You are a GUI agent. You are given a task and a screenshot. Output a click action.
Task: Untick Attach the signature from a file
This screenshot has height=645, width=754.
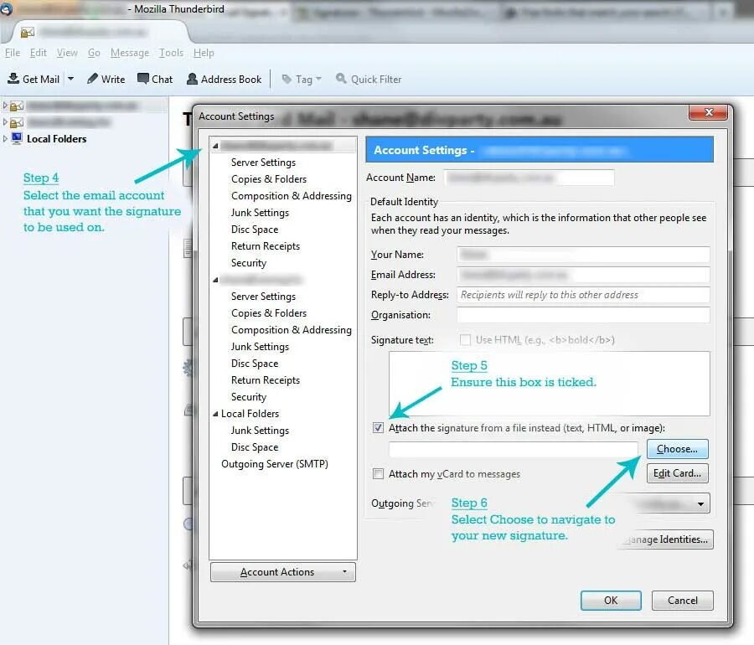378,428
